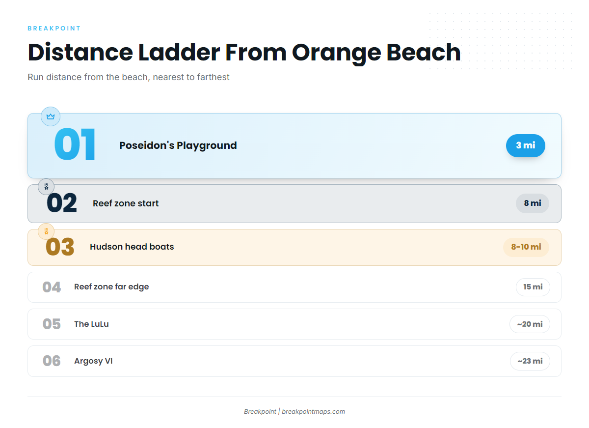Click the bronze medal icon on rank 03

coord(46,231)
